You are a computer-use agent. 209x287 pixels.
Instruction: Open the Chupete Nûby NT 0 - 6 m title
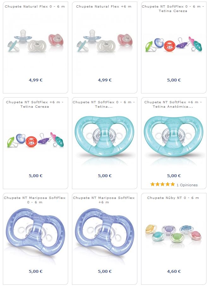tap(173, 198)
